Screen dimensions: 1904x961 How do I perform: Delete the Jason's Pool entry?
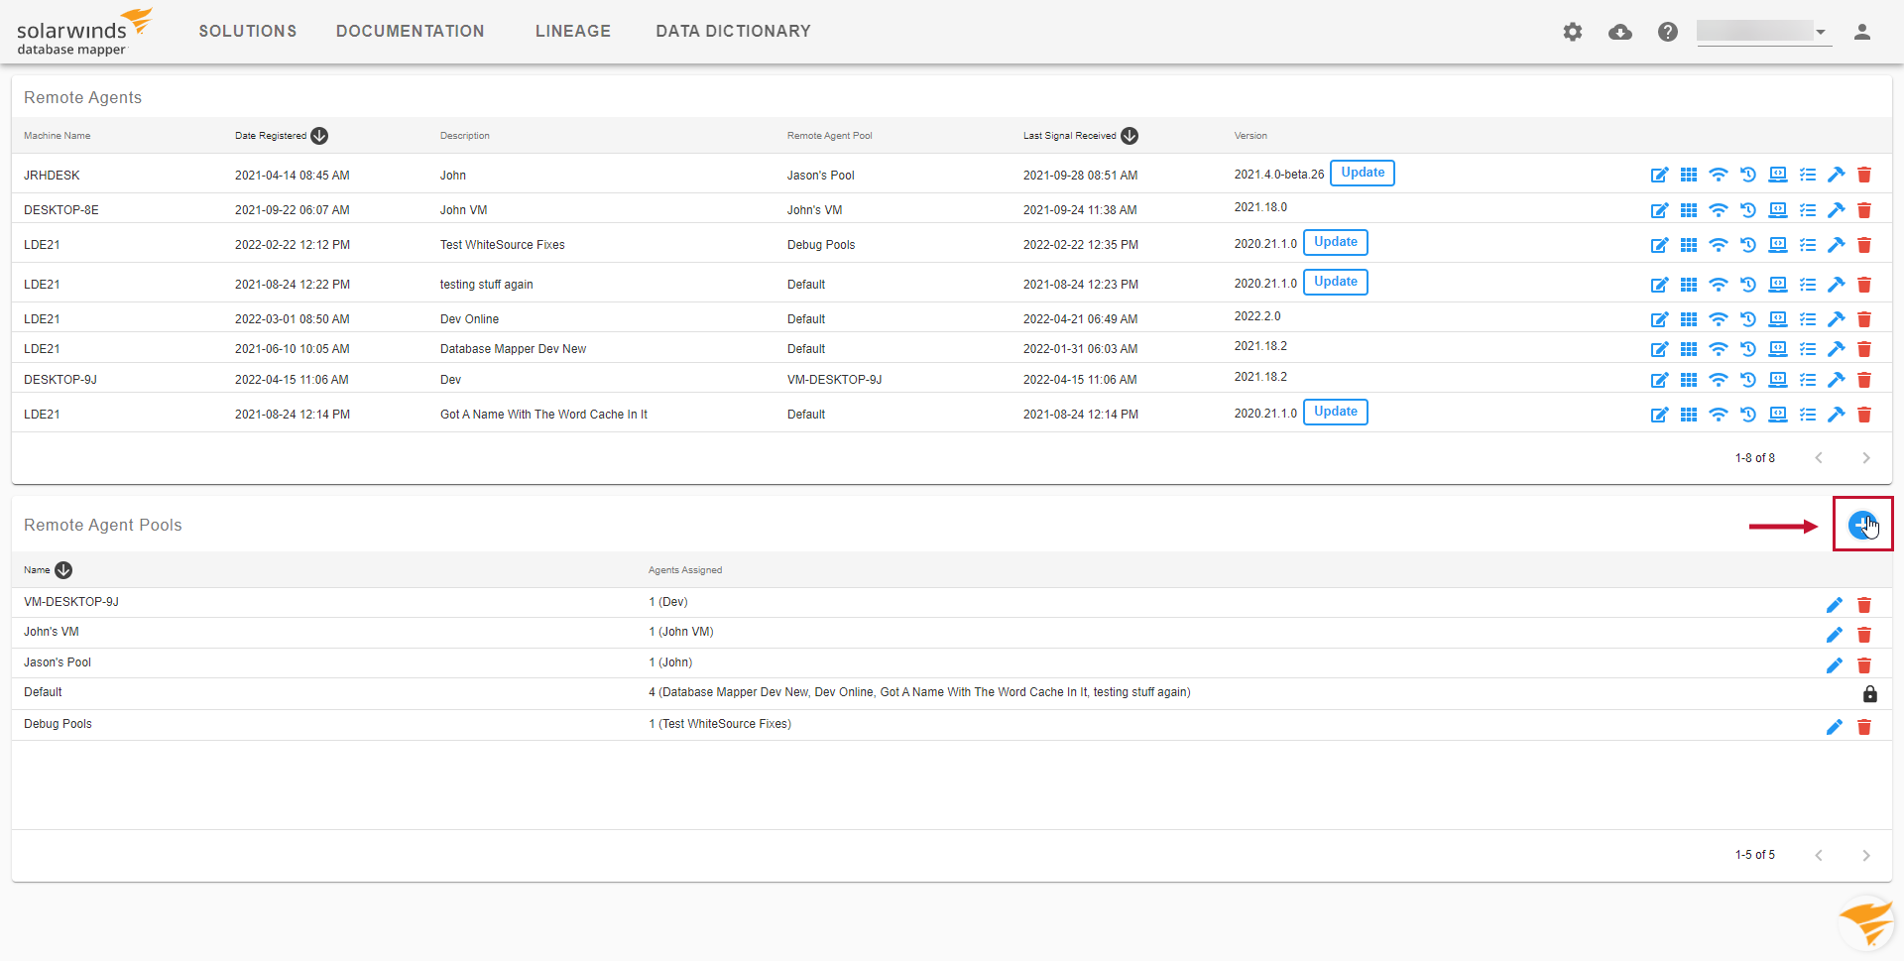point(1864,665)
